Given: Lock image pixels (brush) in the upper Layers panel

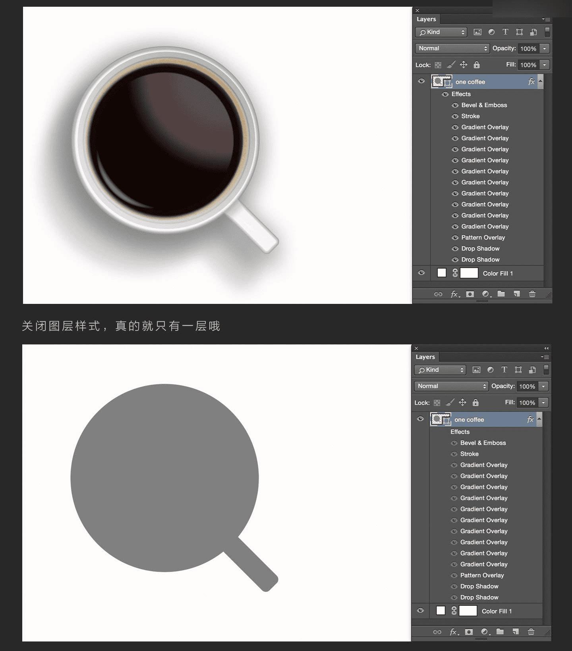Looking at the screenshot, I should click(x=451, y=65).
